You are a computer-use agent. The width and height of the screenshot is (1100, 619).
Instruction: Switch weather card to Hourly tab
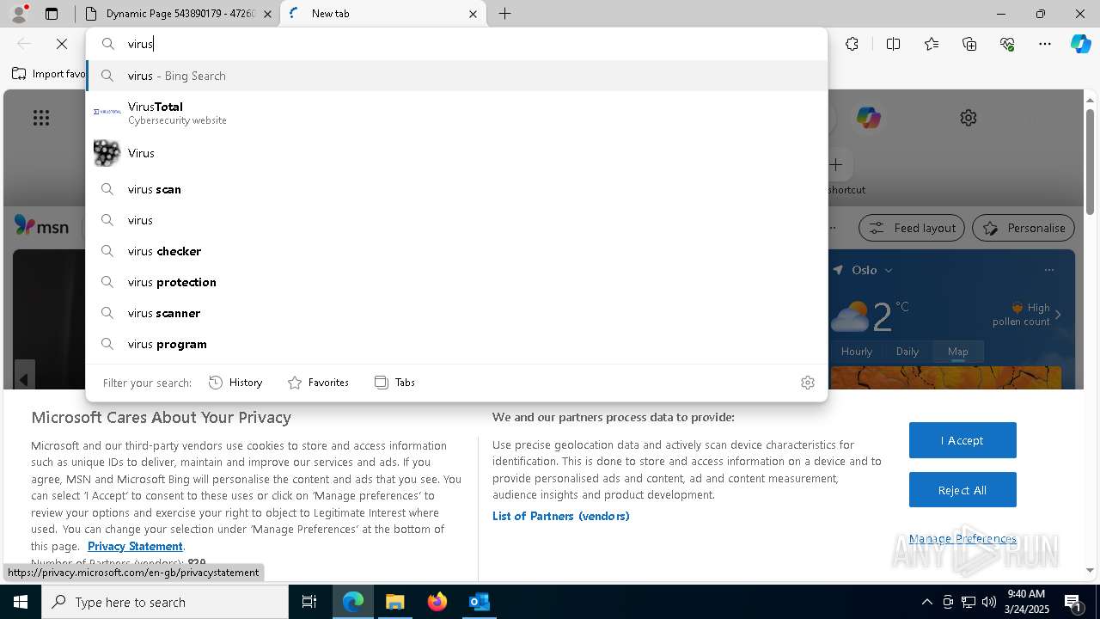tap(857, 352)
